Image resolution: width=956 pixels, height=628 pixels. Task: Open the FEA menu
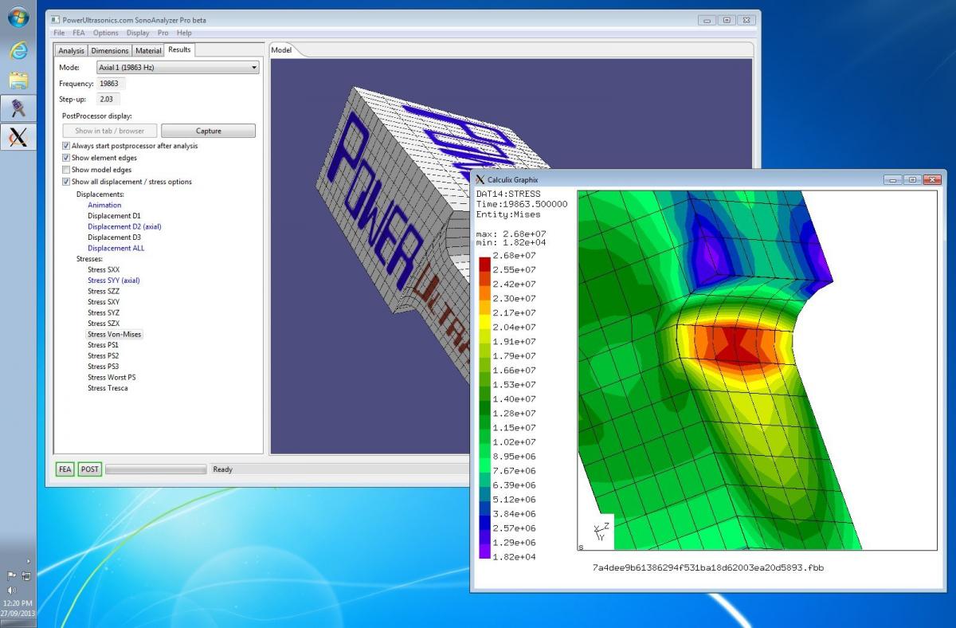[x=79, y=33]
